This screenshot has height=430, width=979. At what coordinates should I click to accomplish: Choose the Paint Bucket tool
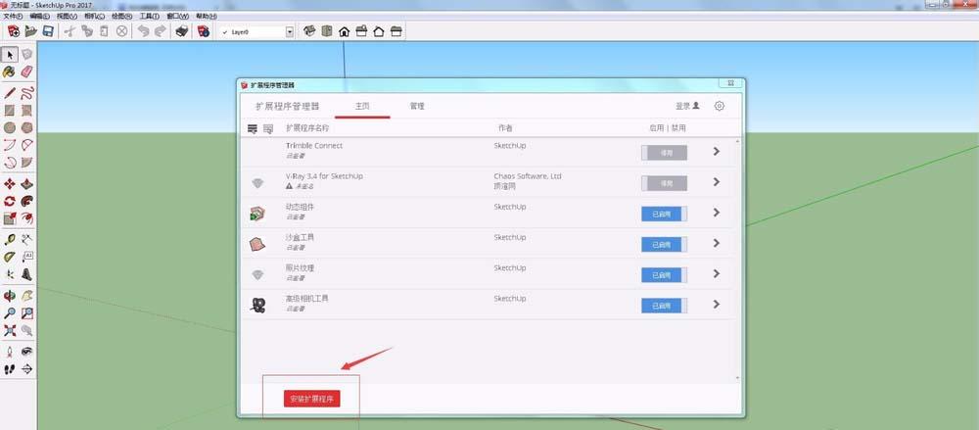coord(10,72)
